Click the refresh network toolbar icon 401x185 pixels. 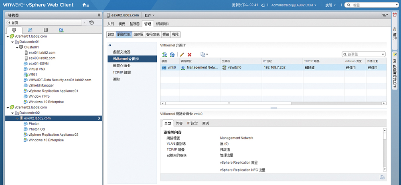172,54
